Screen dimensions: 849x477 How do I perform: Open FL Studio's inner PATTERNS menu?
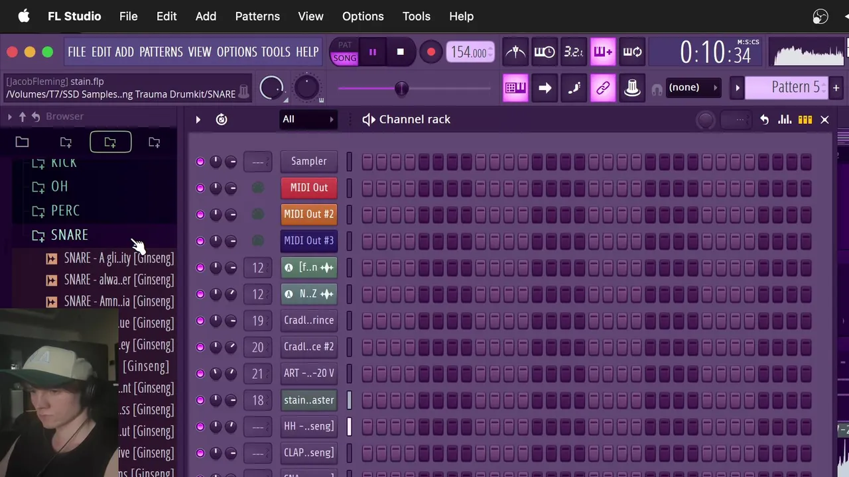coord(161,52)
